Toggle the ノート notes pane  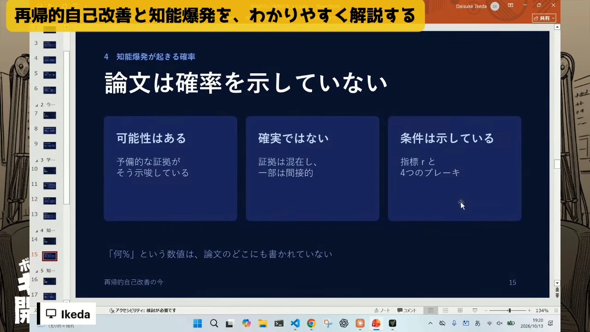point(382,310)
